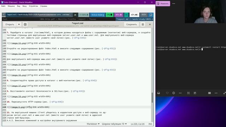The image size is (226, 127).
Task: Click the scan icon in photo viewer toolbar
Action: (x=188, y=93)
